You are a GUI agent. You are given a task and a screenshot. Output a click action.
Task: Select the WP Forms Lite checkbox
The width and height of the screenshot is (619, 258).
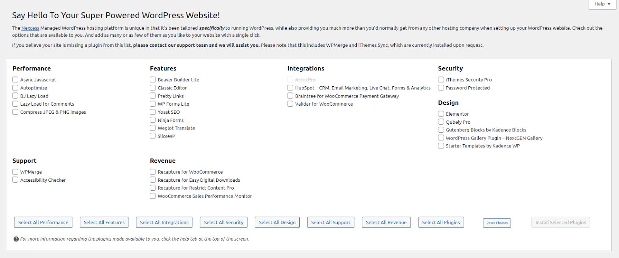click(153, 104)
